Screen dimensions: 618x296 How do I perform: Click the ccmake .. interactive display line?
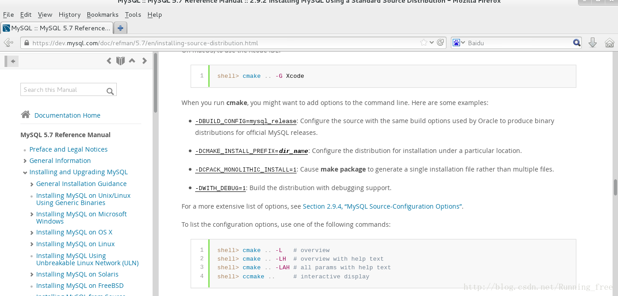click(x=293, y=277)
